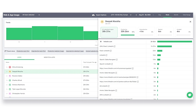196x112 pixels.
Task: Sort by Total Computer Time column header
Action: click(x=90, y=62)
